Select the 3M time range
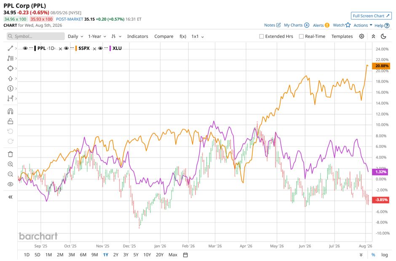 (x=72, y=255)
